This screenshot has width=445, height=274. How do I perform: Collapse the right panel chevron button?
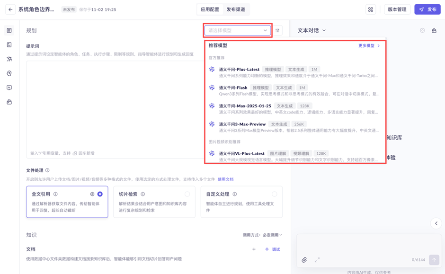coord(436,223)
